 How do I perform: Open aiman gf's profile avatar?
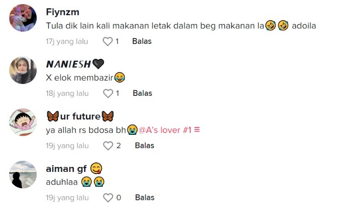click(23, 175)
